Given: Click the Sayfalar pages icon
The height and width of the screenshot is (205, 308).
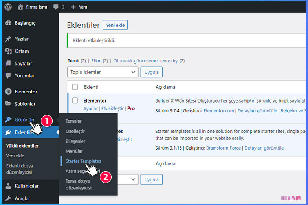Looking at the screenshot, I should coord(8,64).
